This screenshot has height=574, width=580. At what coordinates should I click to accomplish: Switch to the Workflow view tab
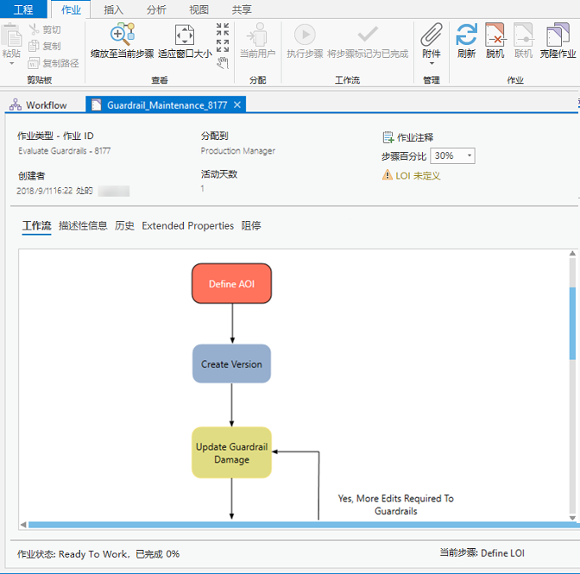[x=38, y=105]
